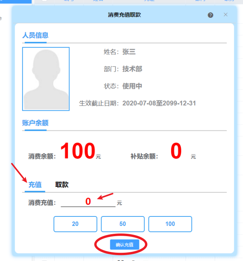This screenshot has width=243, height=261.
Task: Select the 100 yuan quick amount
Action: [170, 224]
